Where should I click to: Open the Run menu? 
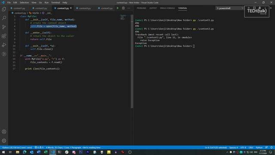(x=46, y=3)
